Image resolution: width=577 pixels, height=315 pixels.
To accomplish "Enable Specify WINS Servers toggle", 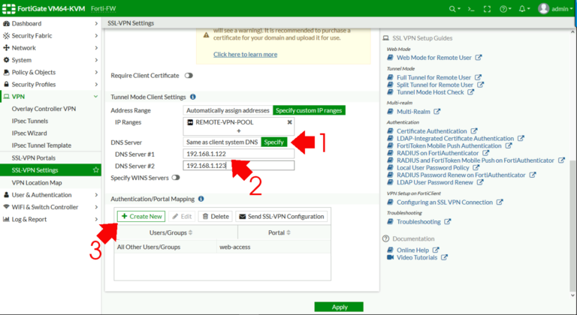I will [176, 178].
